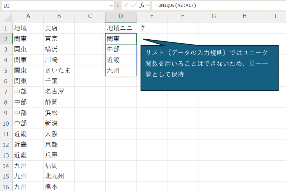Select the row 10 header

6,123
